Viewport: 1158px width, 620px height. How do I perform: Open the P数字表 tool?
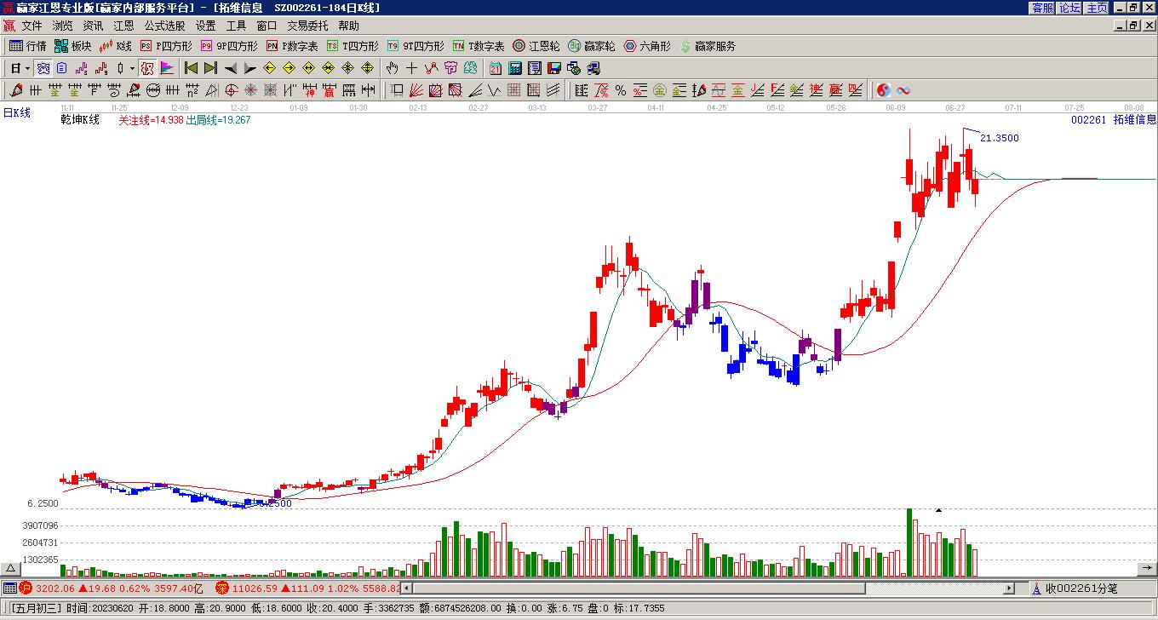pyautogui.click(x=292, y=46)
